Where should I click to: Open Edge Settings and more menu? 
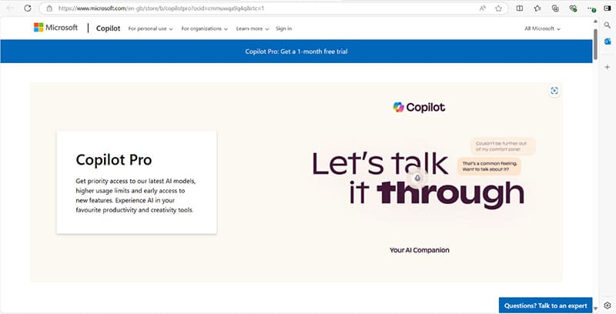pyautogui.click(x=591, y=8)
